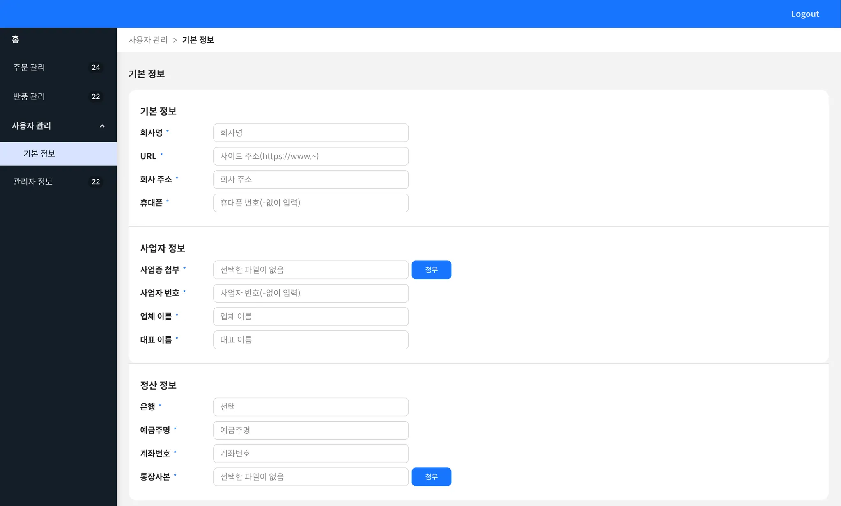The image size is (841, 506).
Task: Go to 반품 관리 menu
Action: pyautogui.click(x=29, y=96)
